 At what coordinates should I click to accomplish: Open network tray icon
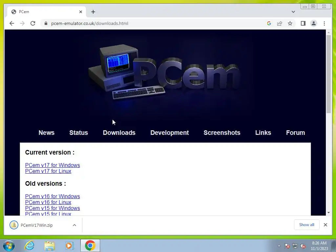[x=295, y=246]
